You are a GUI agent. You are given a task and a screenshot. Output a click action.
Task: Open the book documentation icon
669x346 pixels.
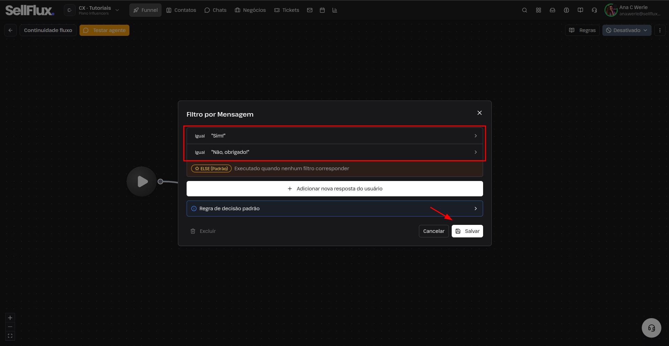(x=580, y=10)
